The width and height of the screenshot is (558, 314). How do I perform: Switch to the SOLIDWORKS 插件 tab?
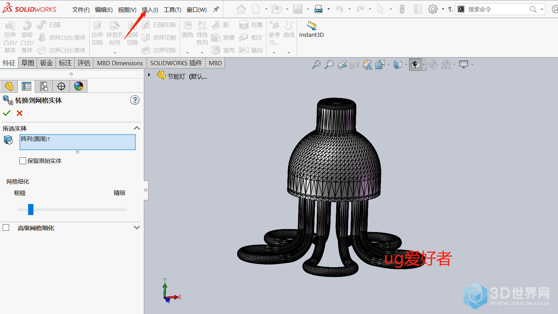[x=176, y=63]
